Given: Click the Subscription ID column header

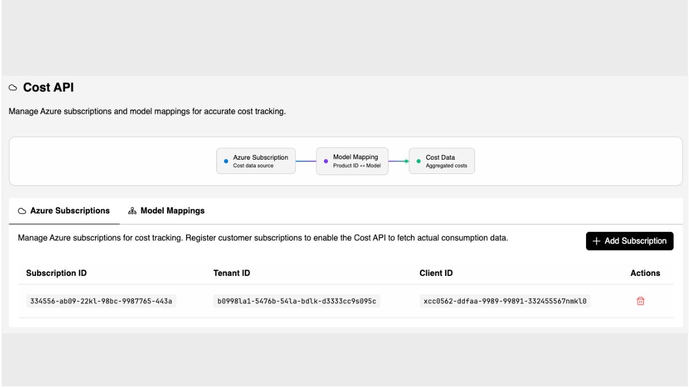Looking at the screenshot, I should coord(56,273).
